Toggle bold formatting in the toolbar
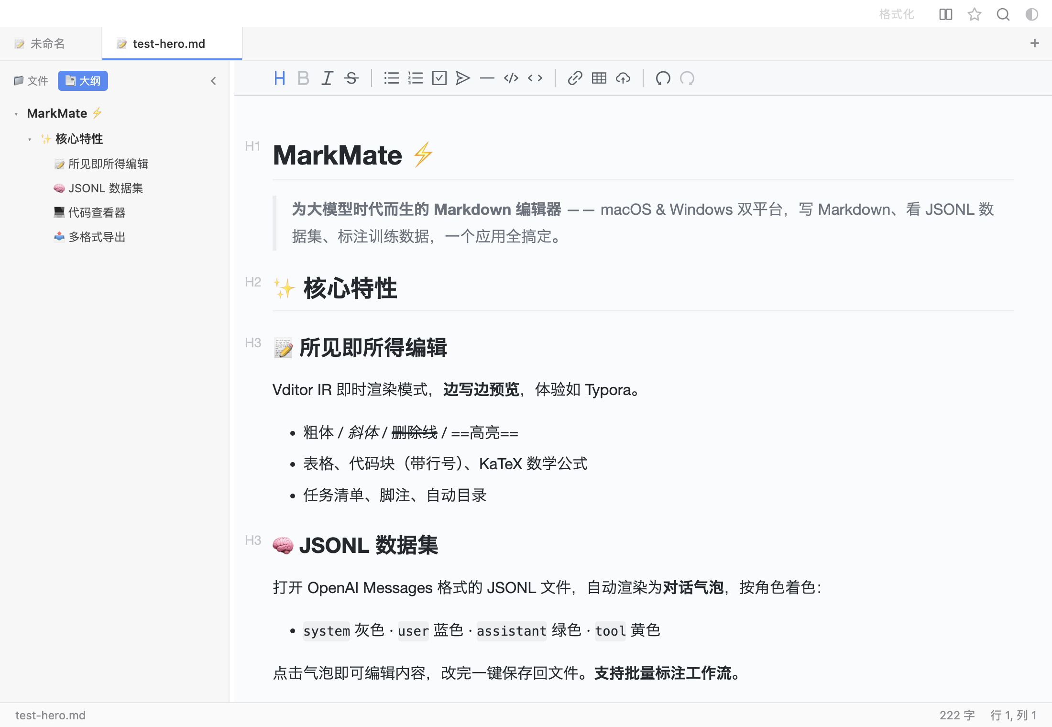 (x=303, y=78)
